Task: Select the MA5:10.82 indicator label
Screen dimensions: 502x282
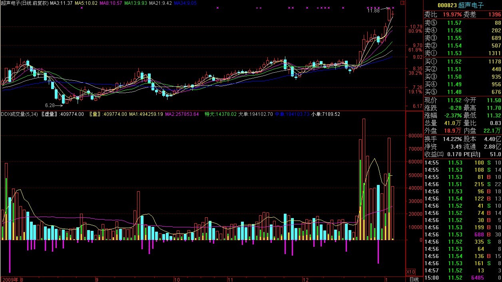Action: (86, 3)
